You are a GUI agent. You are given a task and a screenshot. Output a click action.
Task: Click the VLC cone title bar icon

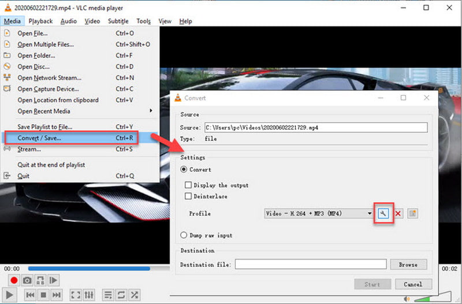click(8, 8)
